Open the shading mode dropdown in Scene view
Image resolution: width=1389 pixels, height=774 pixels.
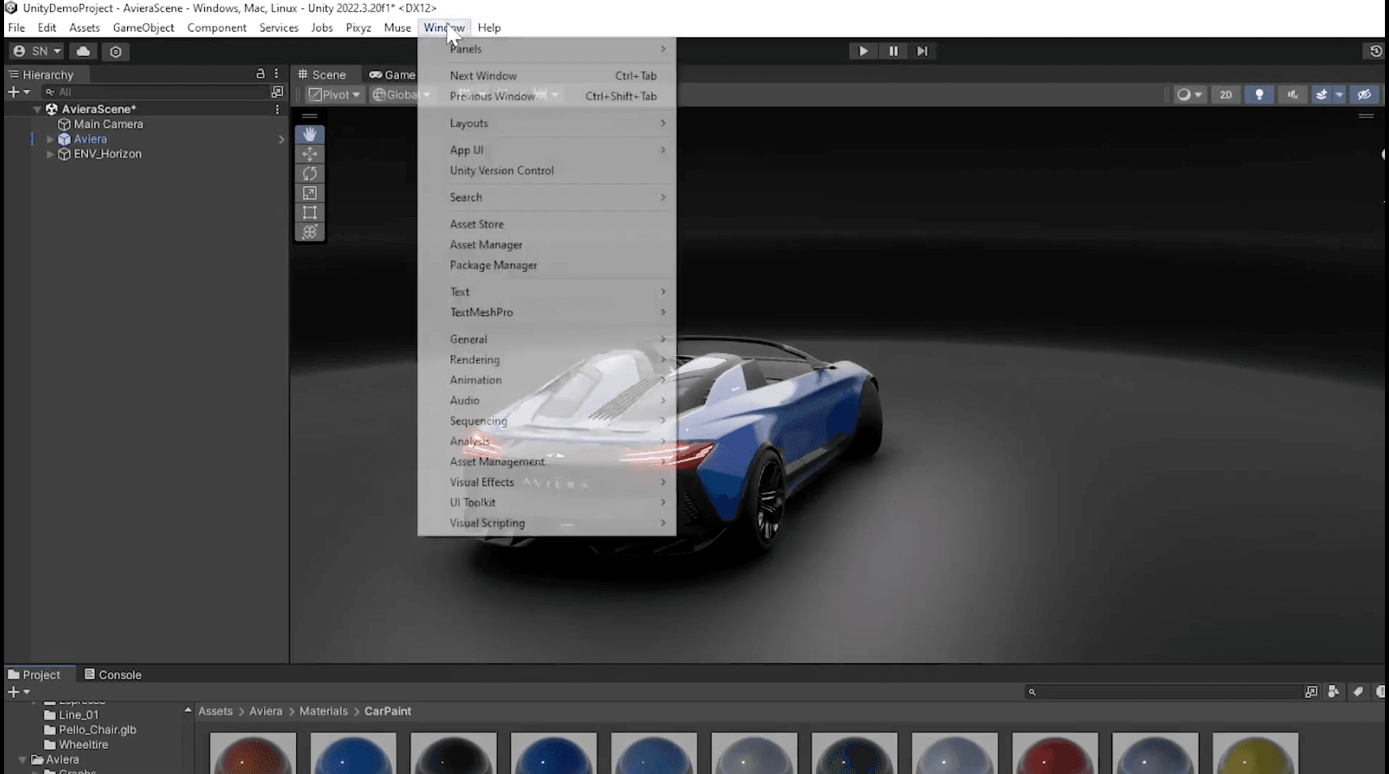[x=1188, y=95]
